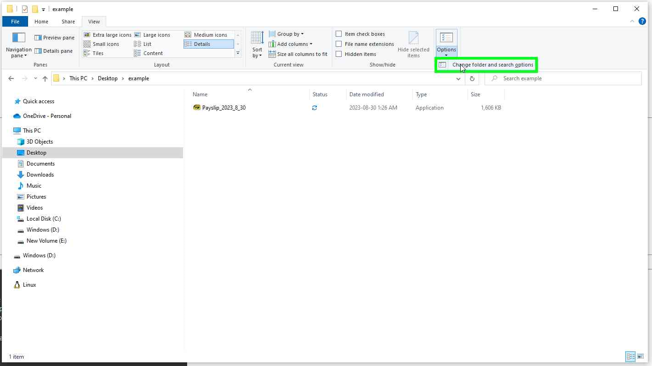
Task: Open Music in the sidebar
Action: coord(34,186)
